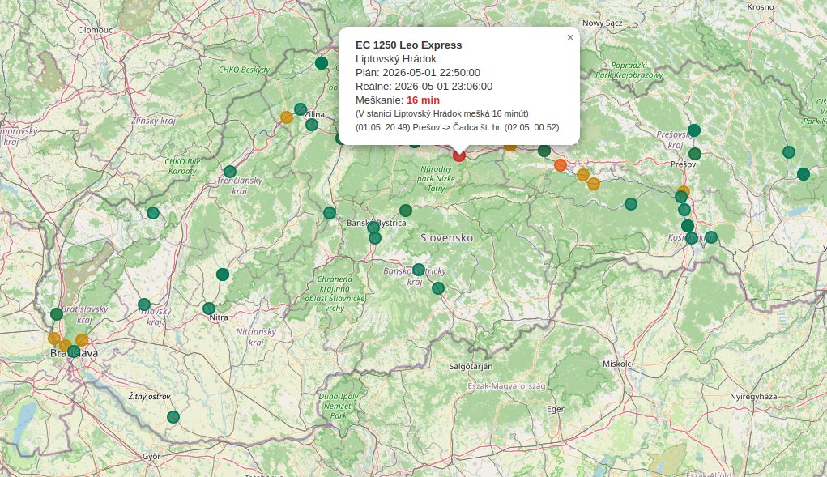
Task: Select green train marker beside CHKO Beskydy
Action: [x=322, y=63]
